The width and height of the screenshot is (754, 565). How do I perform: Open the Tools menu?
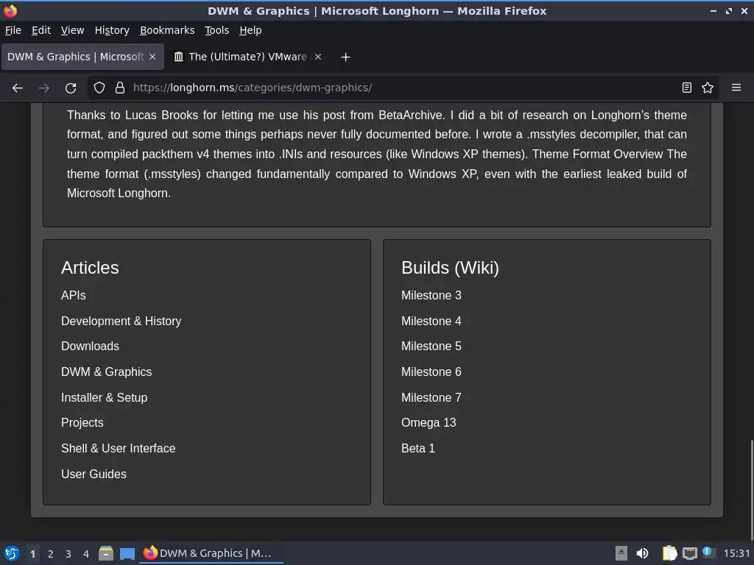point(217,30)
